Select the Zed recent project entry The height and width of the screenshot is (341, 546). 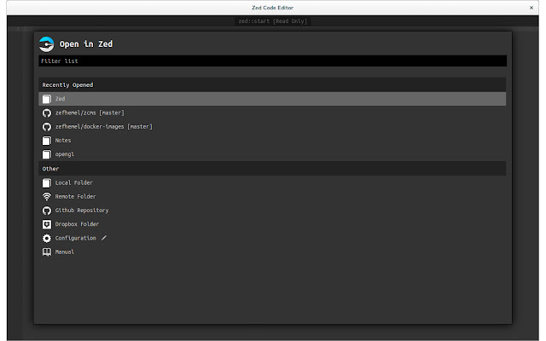point(272,99)
